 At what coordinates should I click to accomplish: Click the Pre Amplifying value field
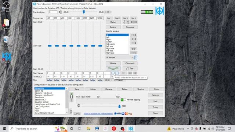[53, 12]
